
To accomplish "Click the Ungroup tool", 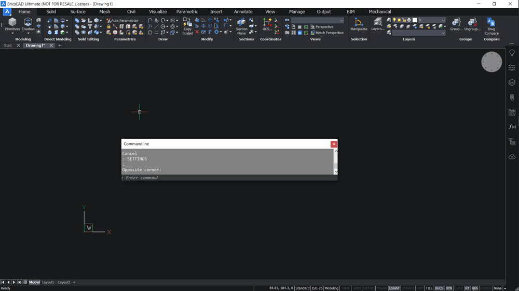I will (x=472, y=24).
